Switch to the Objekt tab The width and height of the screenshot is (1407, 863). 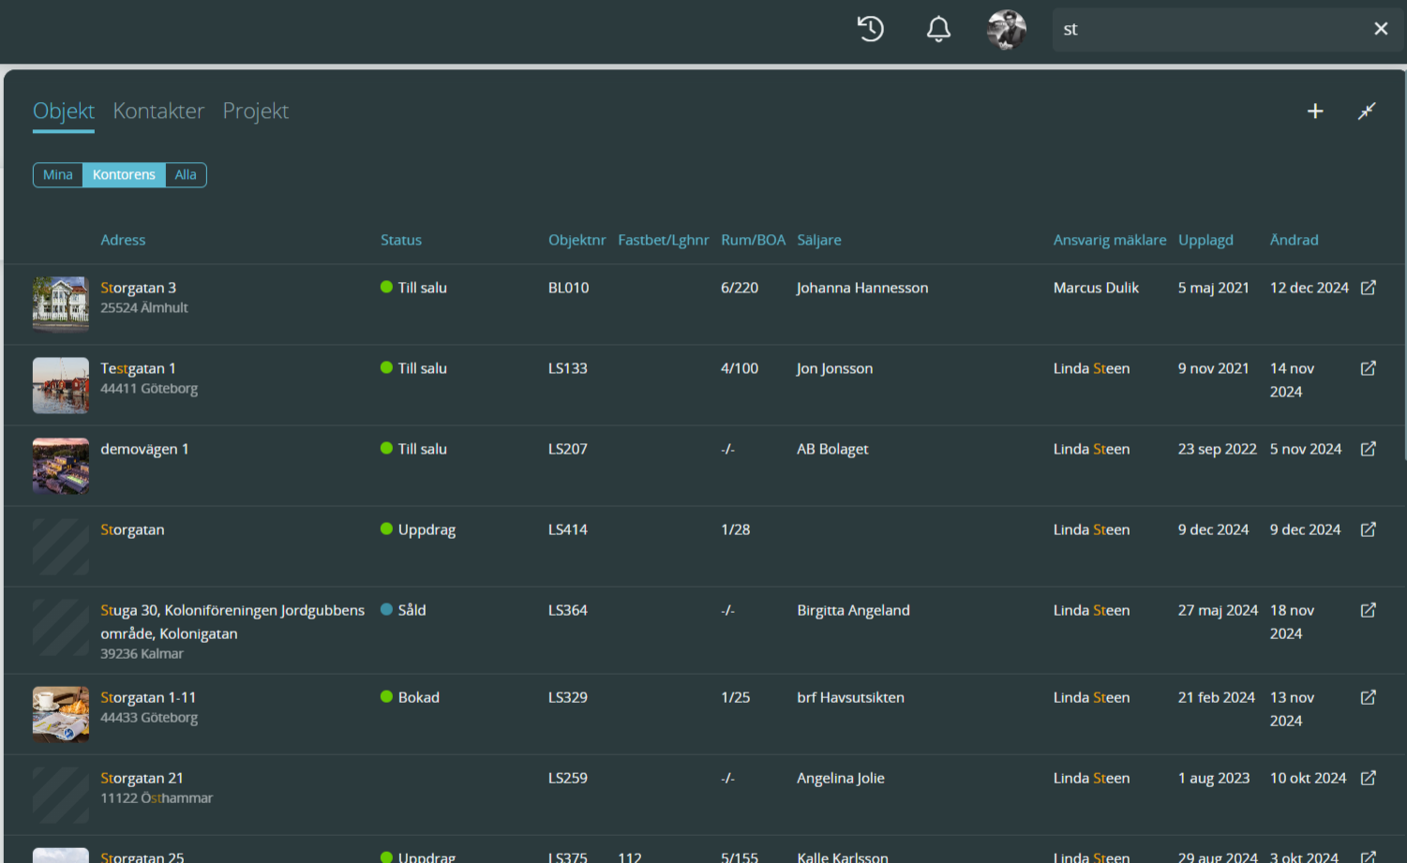pyautogui.click(x=64, y=112)
